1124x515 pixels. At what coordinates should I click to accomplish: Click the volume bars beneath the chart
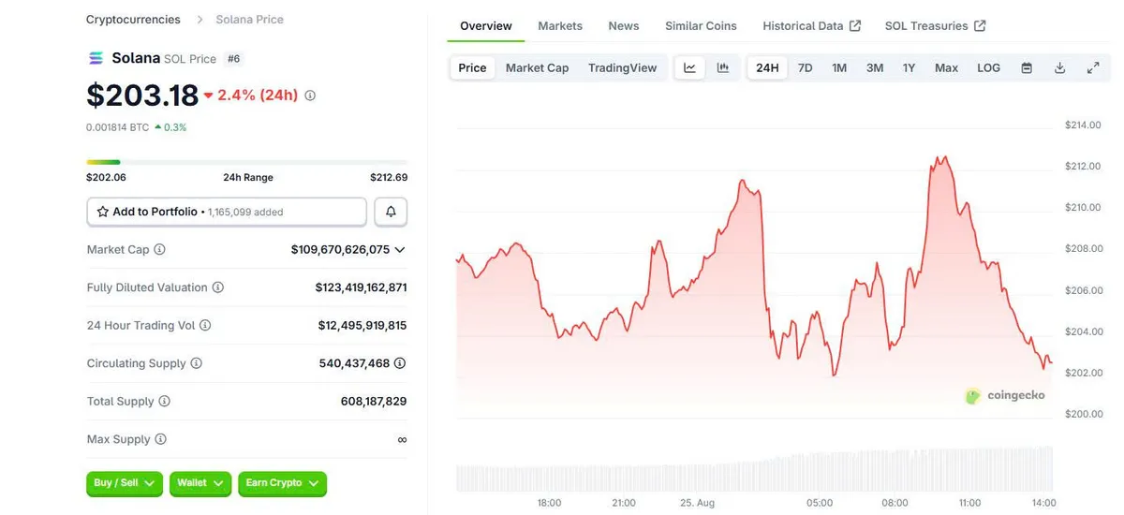(x=754, y=469)
